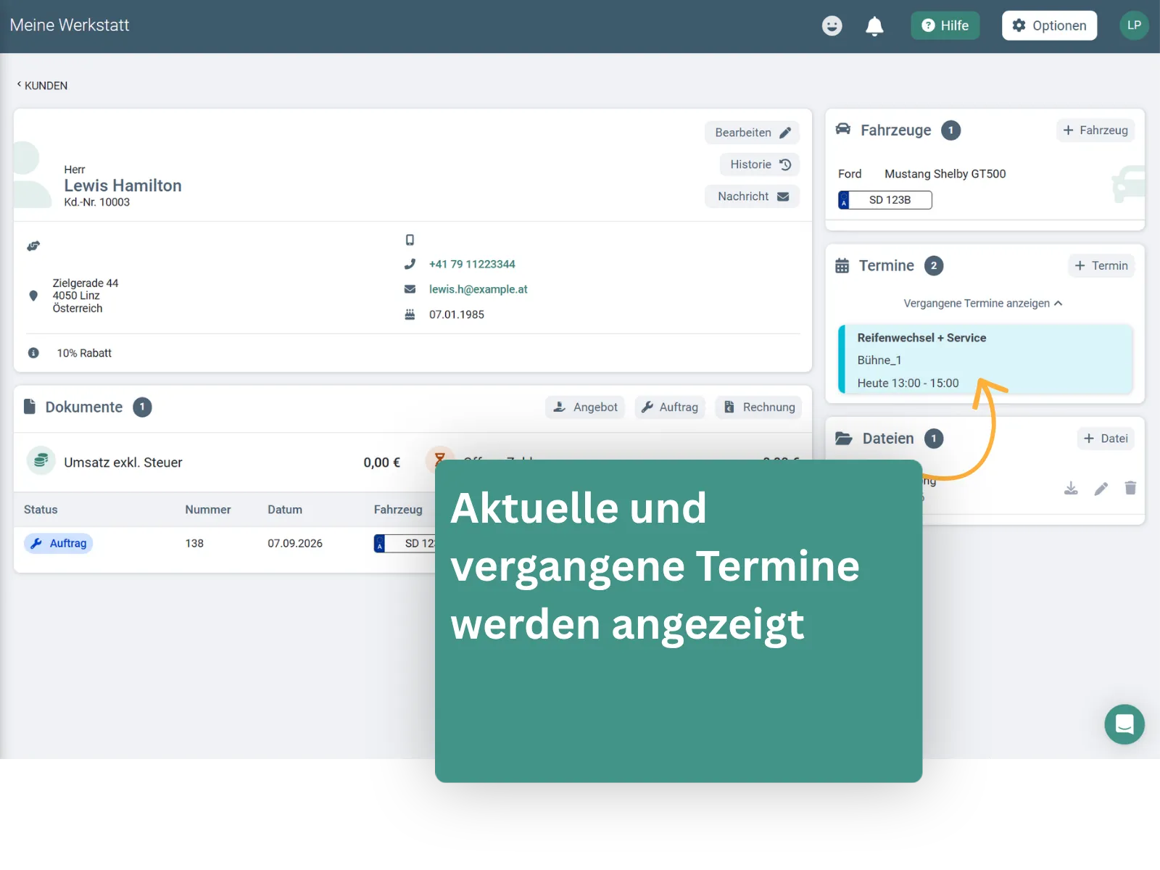The height and width of the screenshot is (870, 1160).
Task: Select order number 138
Action: (x=194, y=543)
